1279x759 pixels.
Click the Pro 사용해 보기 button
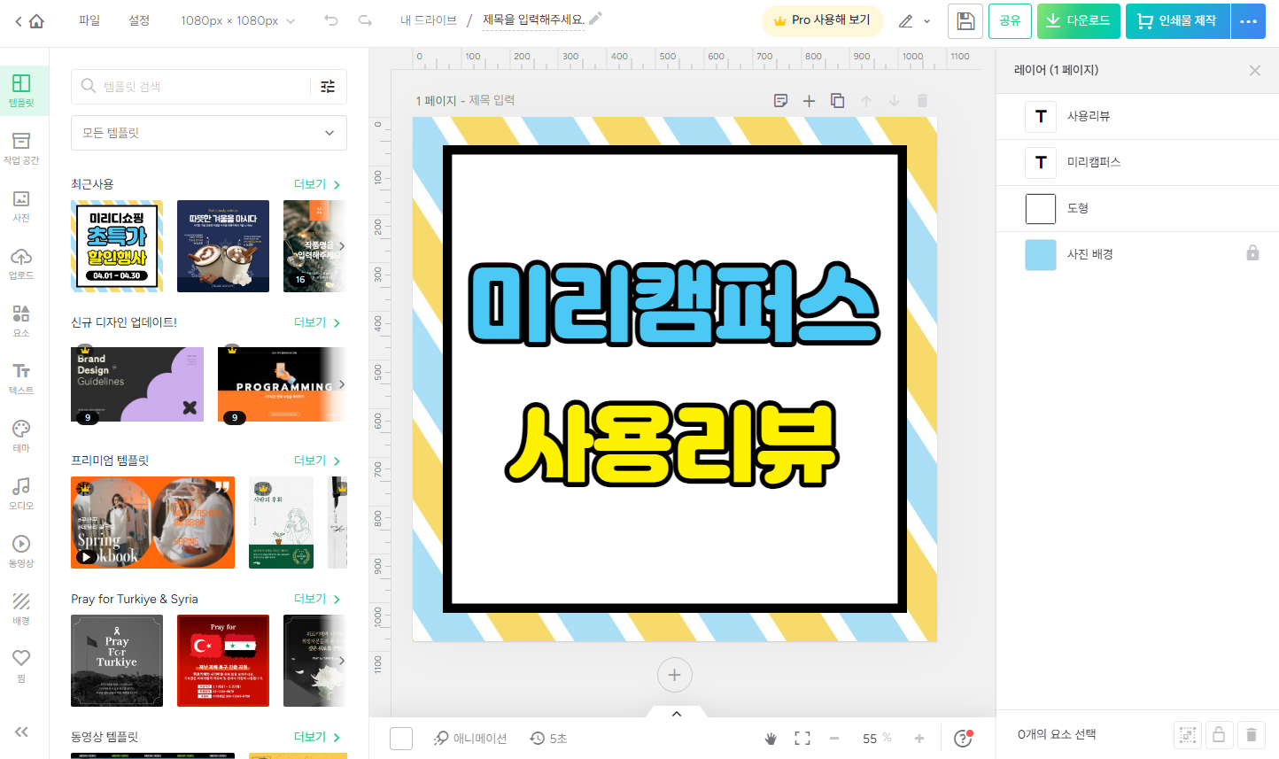click(x=822, y=20)
